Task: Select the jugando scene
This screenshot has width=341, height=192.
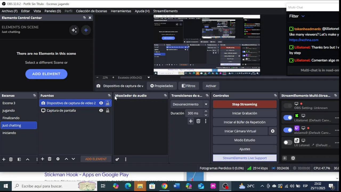Action: point(19,110)
